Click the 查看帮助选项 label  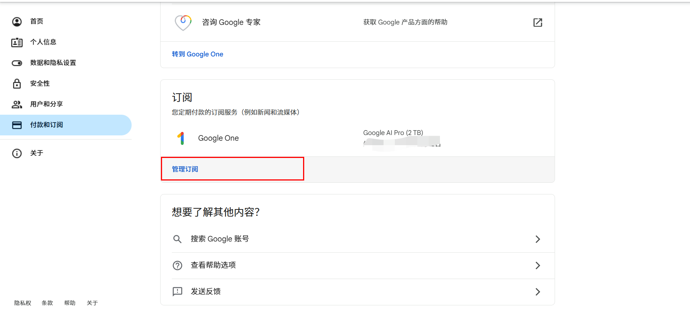pos(213,265)
